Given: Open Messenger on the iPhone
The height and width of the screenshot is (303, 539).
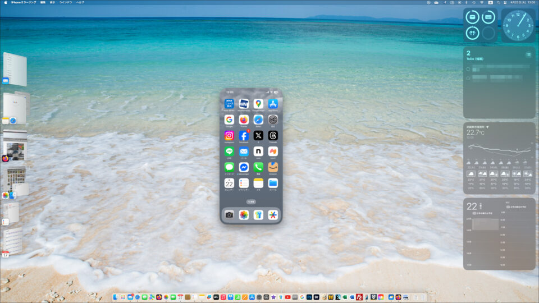Looking at the screenshot, I should click(x=244, y=167).
